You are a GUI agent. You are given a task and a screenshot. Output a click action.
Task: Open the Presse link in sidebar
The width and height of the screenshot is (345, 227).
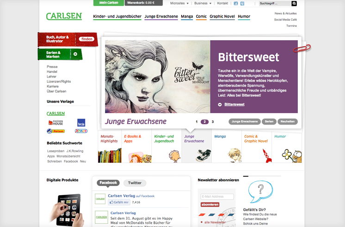52,67
